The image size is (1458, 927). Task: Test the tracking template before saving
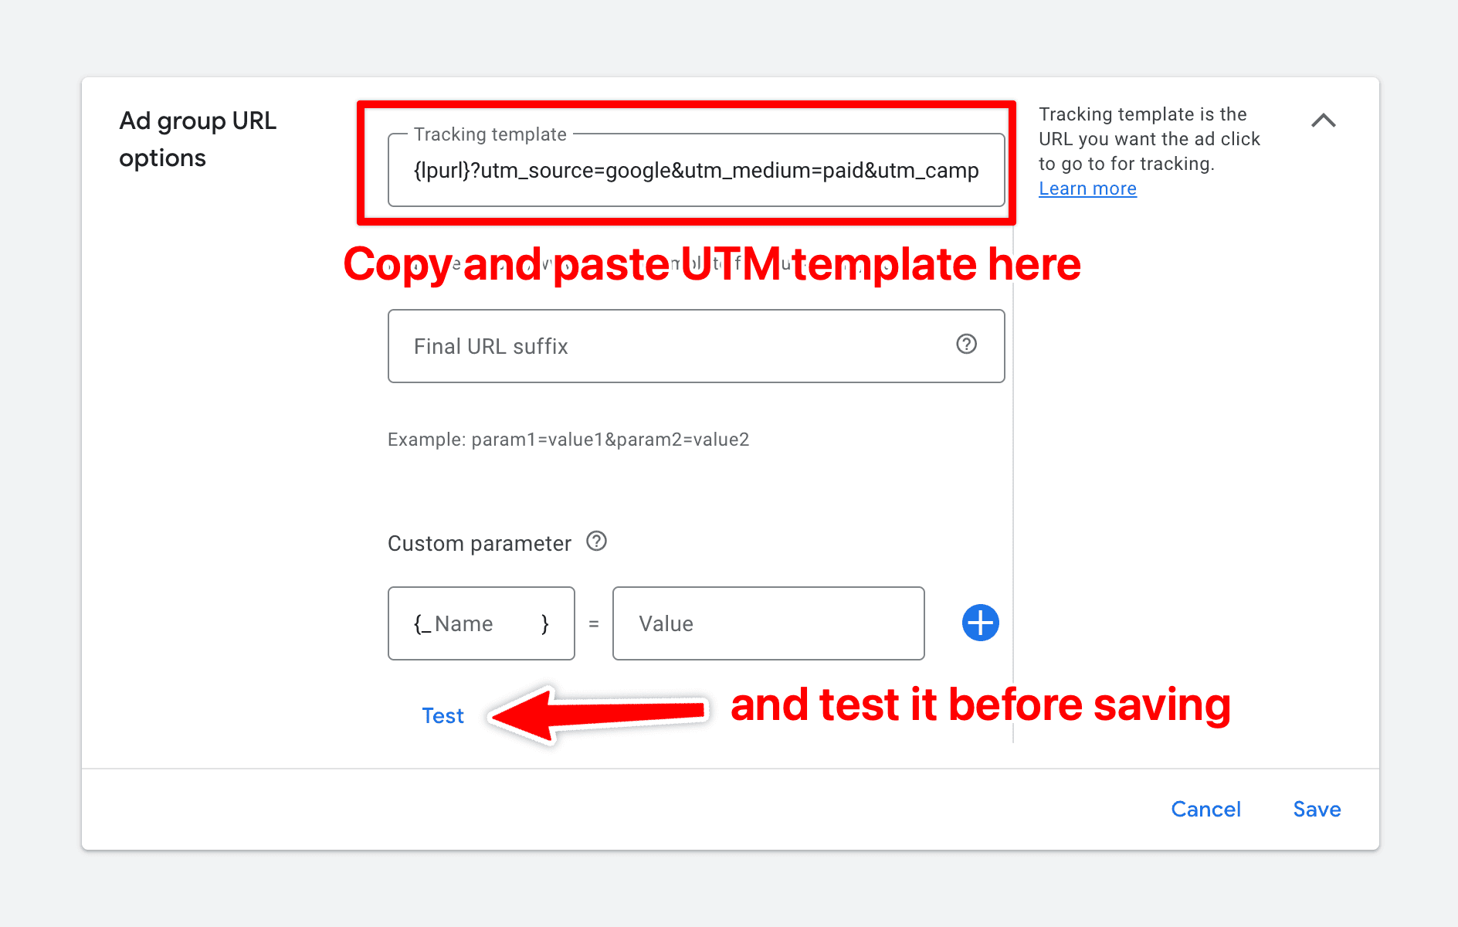(x=442, y=715)
